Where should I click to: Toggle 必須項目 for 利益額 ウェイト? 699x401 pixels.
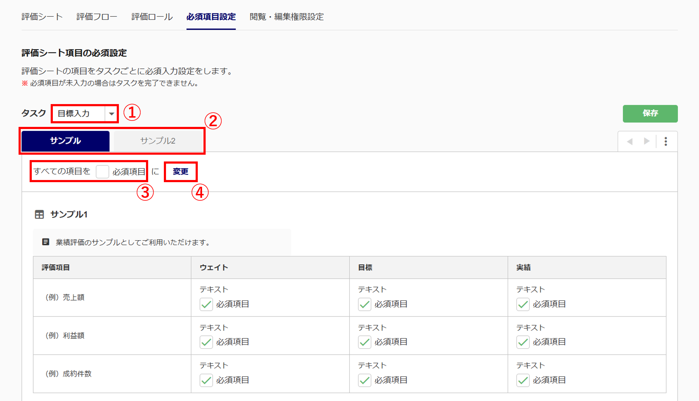point(206,342)
